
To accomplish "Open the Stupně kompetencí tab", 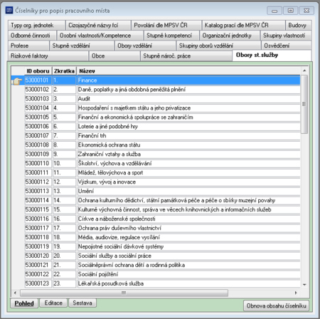I will (171, 36).
